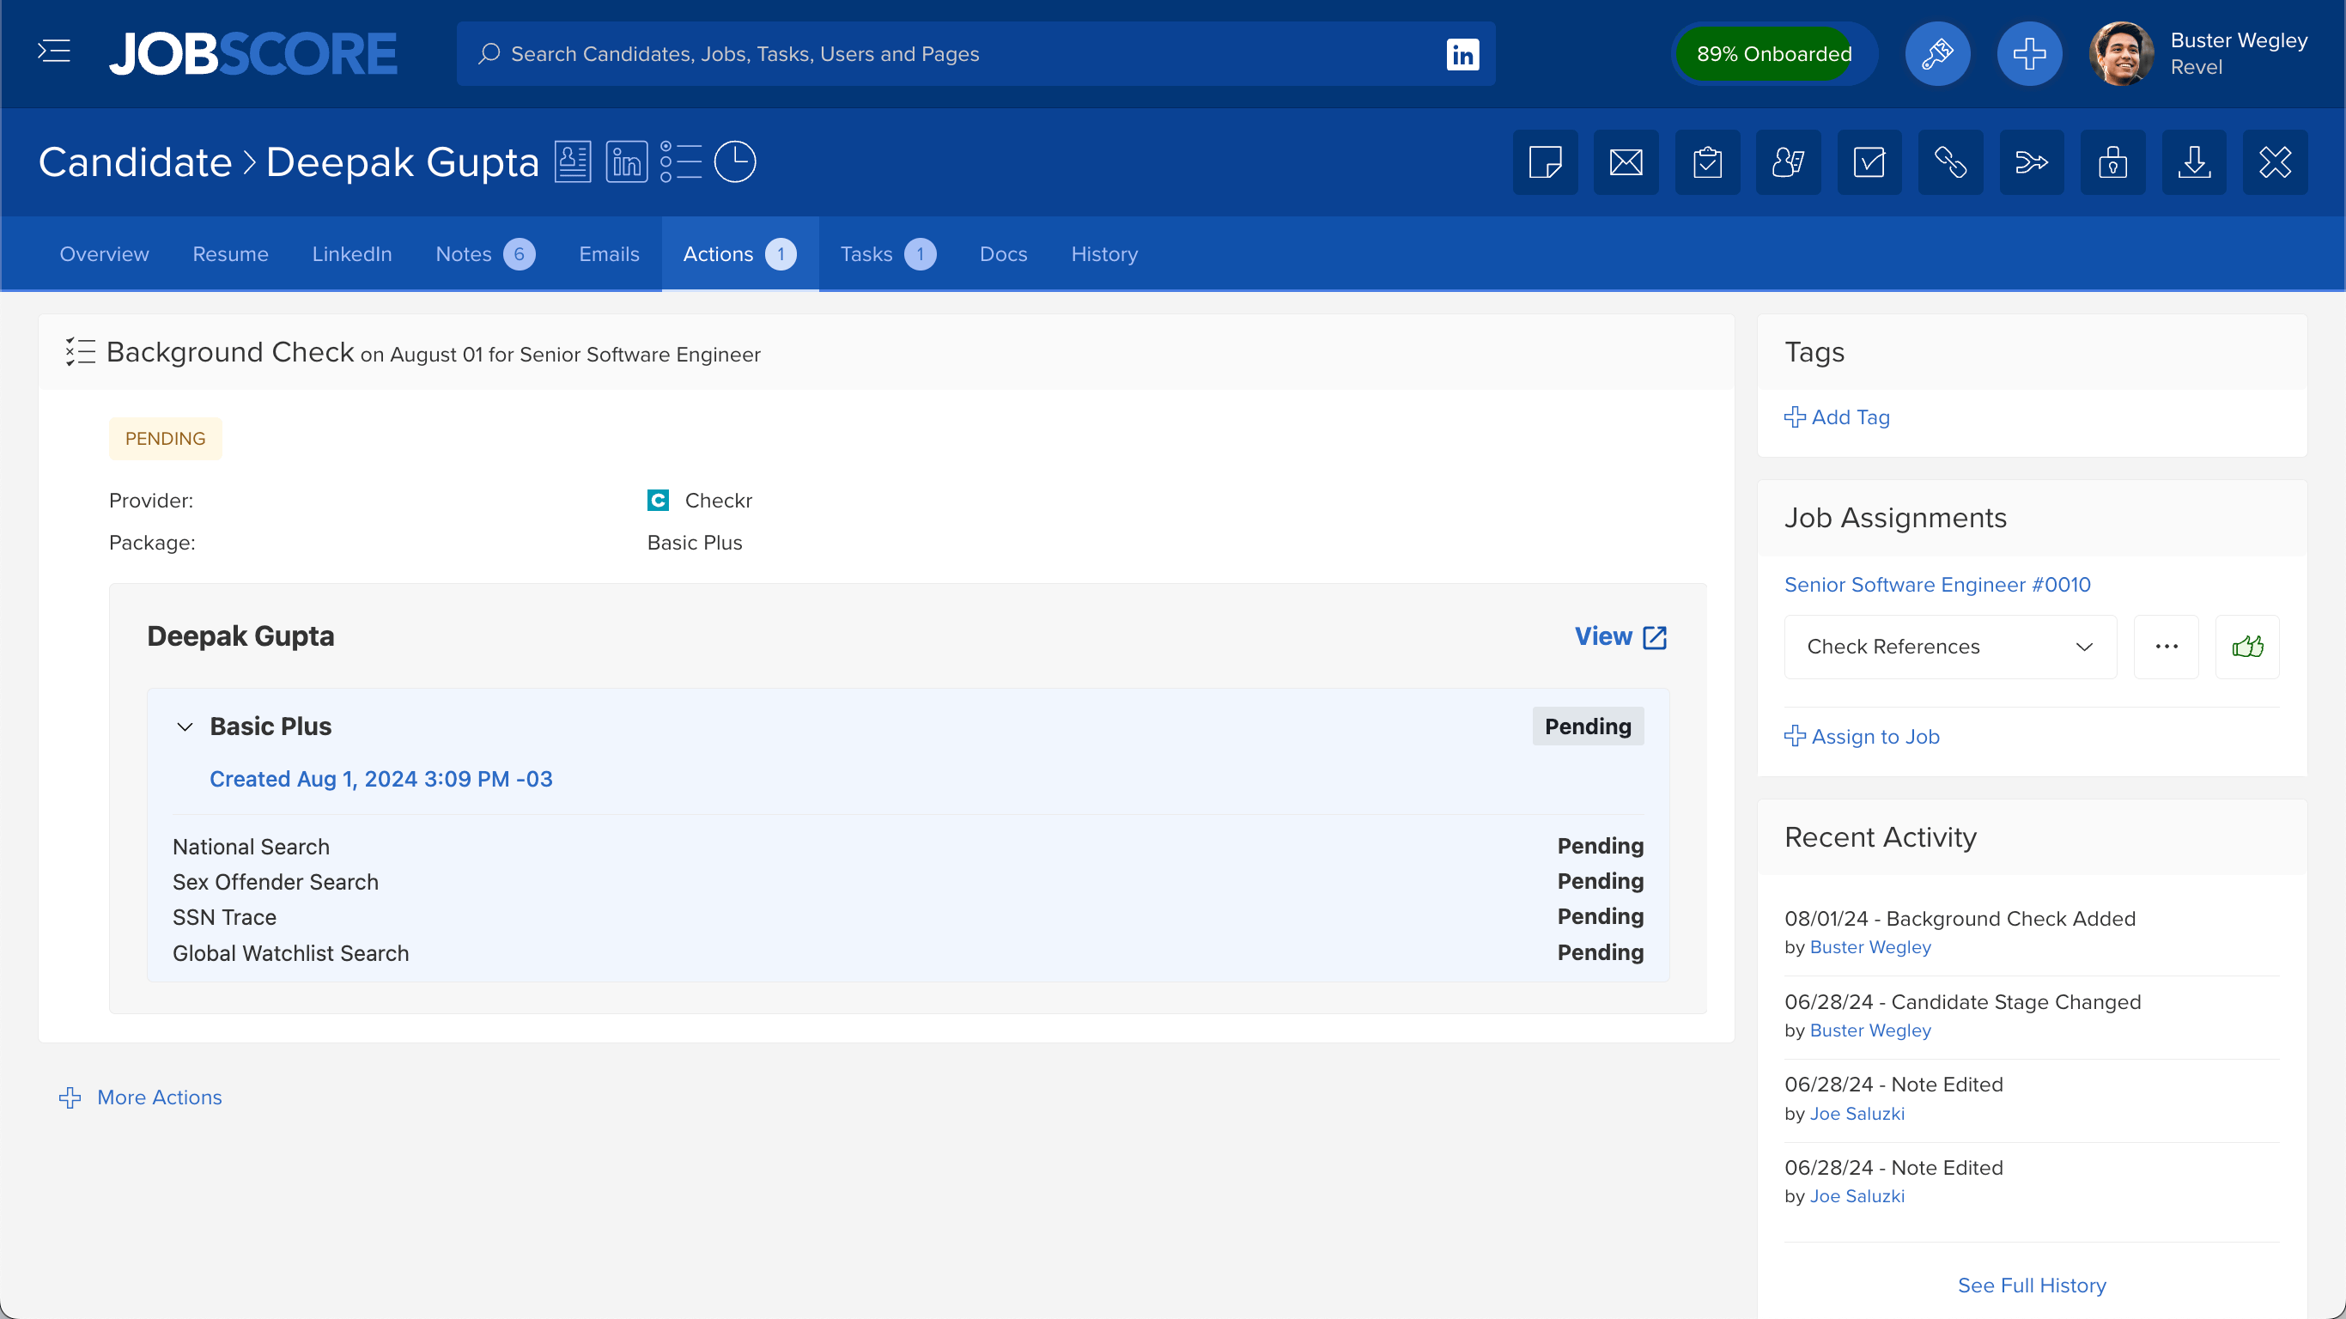Viewport: 2346px width, 1319px height.
Task: Click the View external report link
Action: click(1620, 636)
